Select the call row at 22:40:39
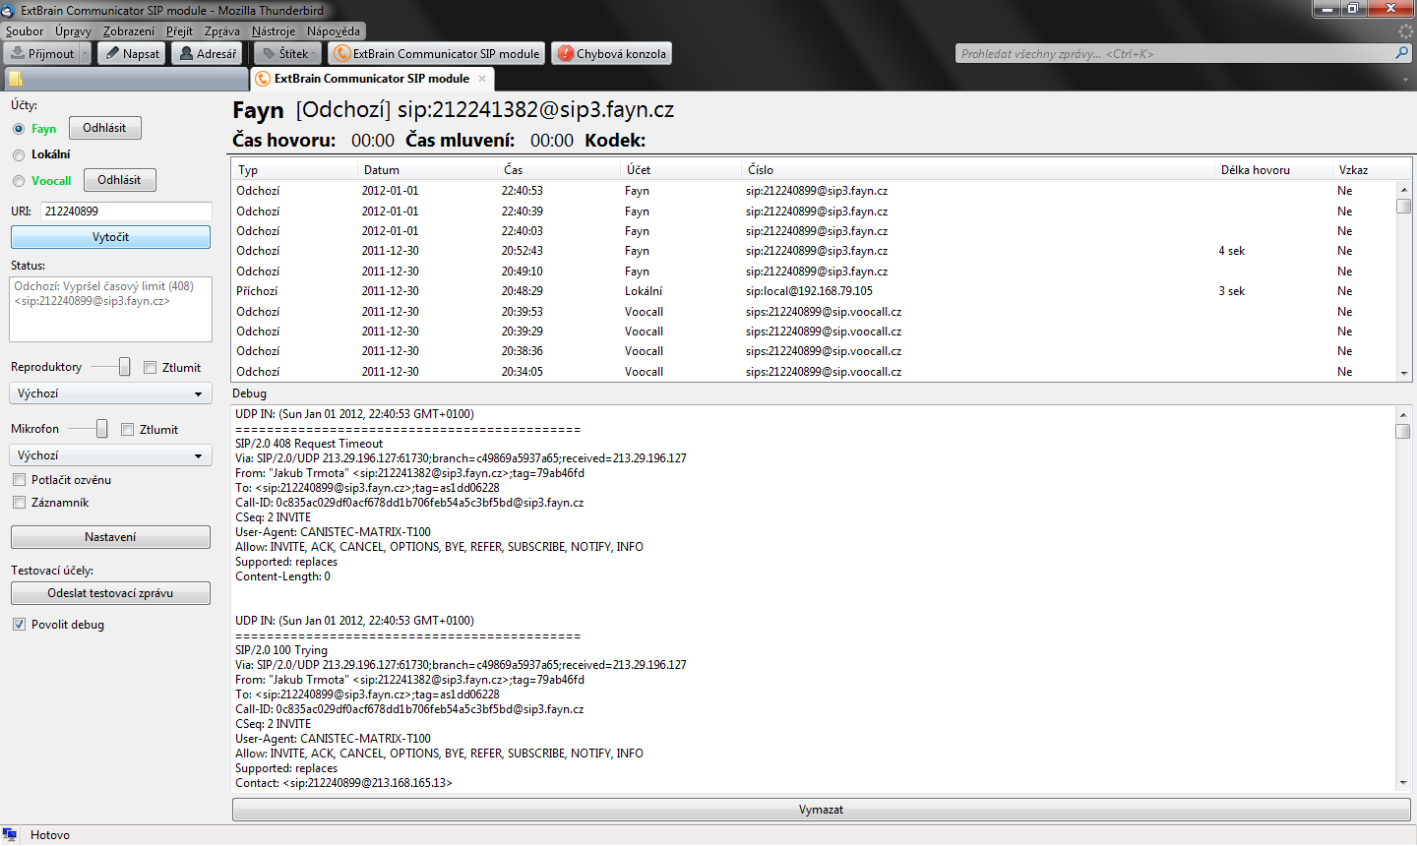The image size is (1417, 846). click(814, 211)
